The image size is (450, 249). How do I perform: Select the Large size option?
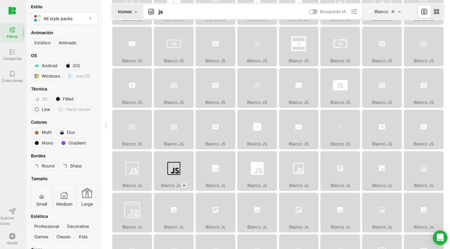pyautogui.click(x=87, y=196)
